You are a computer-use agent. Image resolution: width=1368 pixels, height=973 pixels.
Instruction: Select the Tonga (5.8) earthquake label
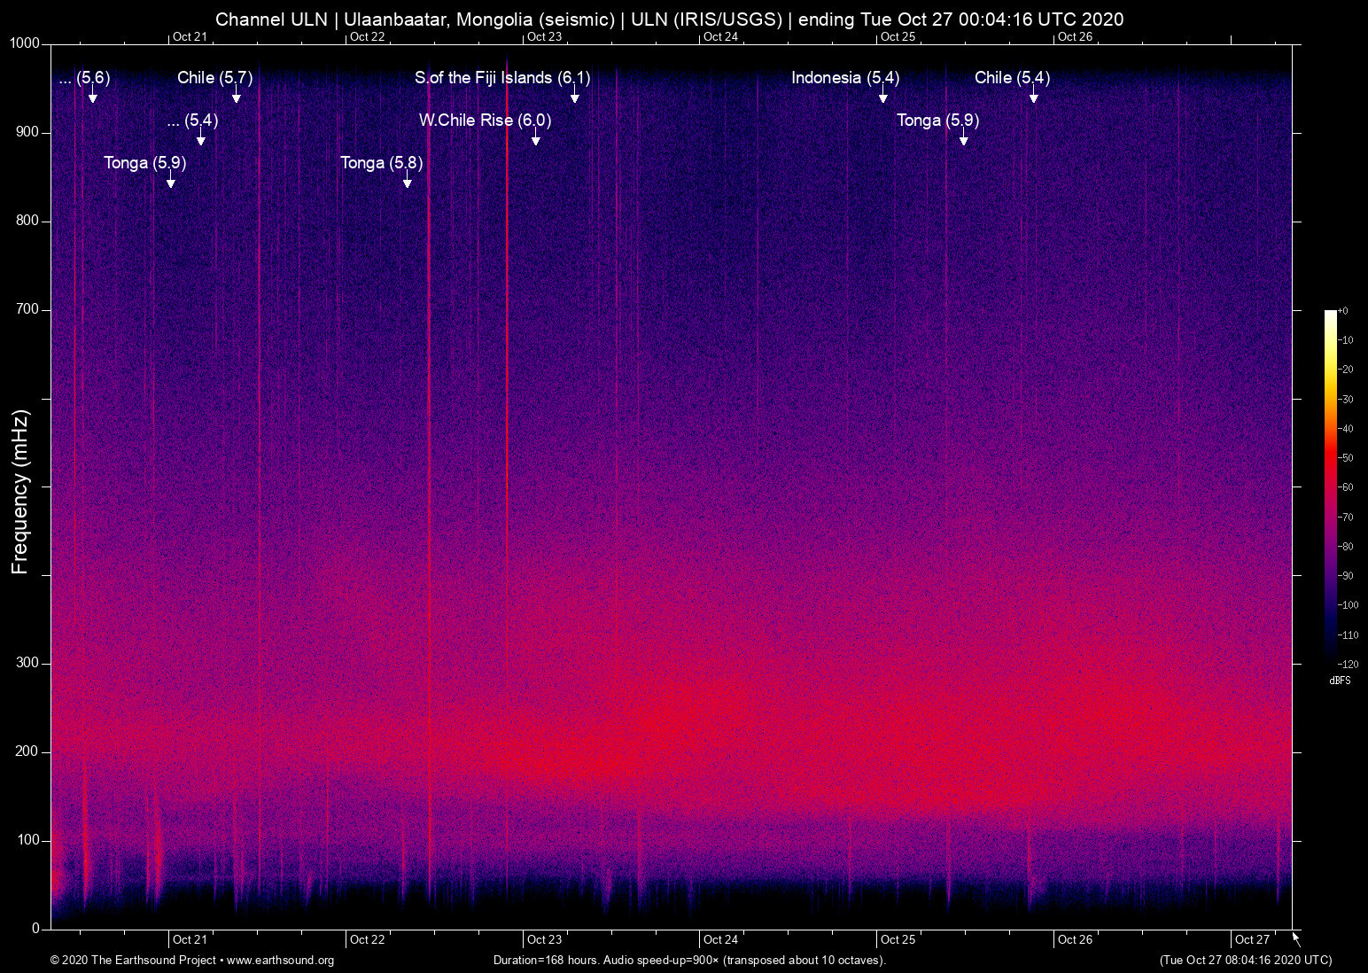[381, 163]
